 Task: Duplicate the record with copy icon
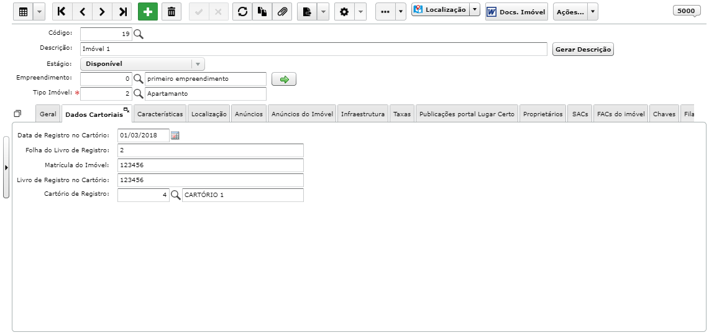(262, 12)
